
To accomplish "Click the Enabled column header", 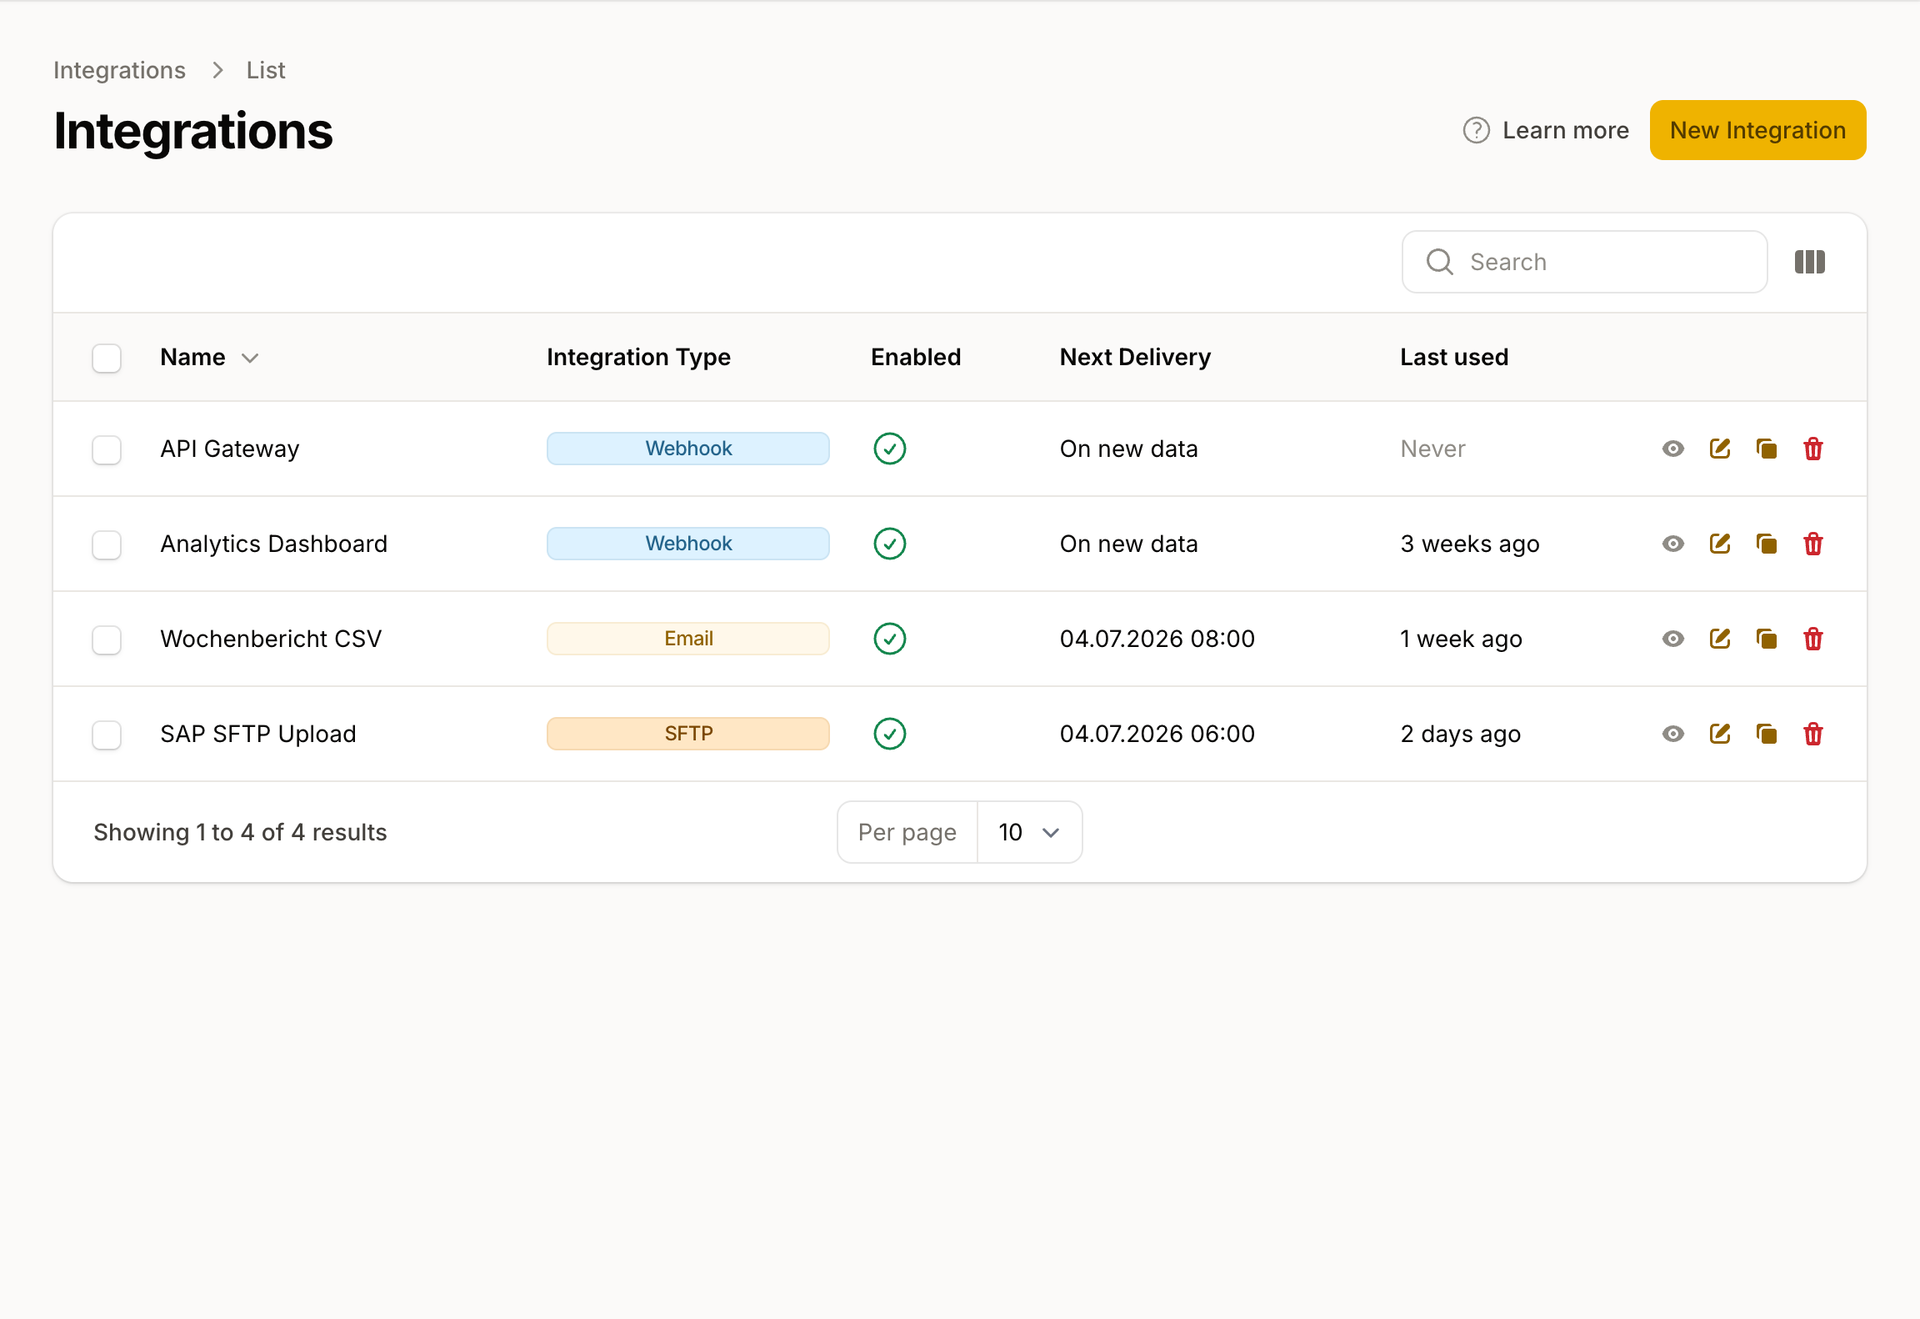I will click(916, 358).
